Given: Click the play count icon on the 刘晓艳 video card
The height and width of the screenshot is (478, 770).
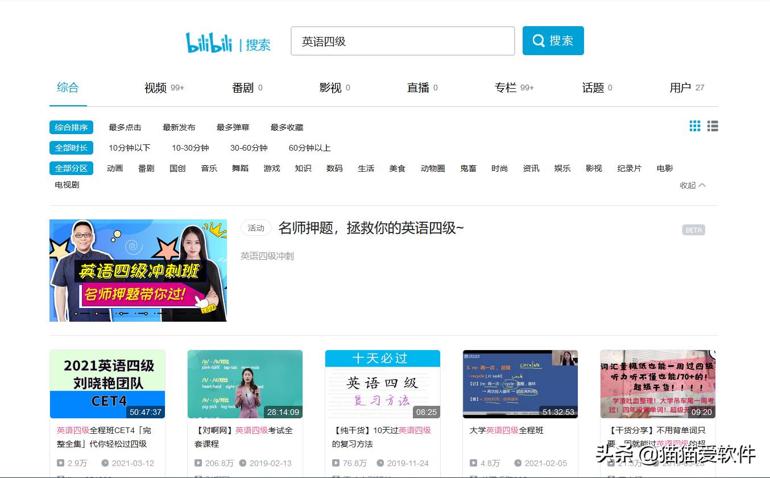Looking at the screenshot, I should [x=60, y=463].
